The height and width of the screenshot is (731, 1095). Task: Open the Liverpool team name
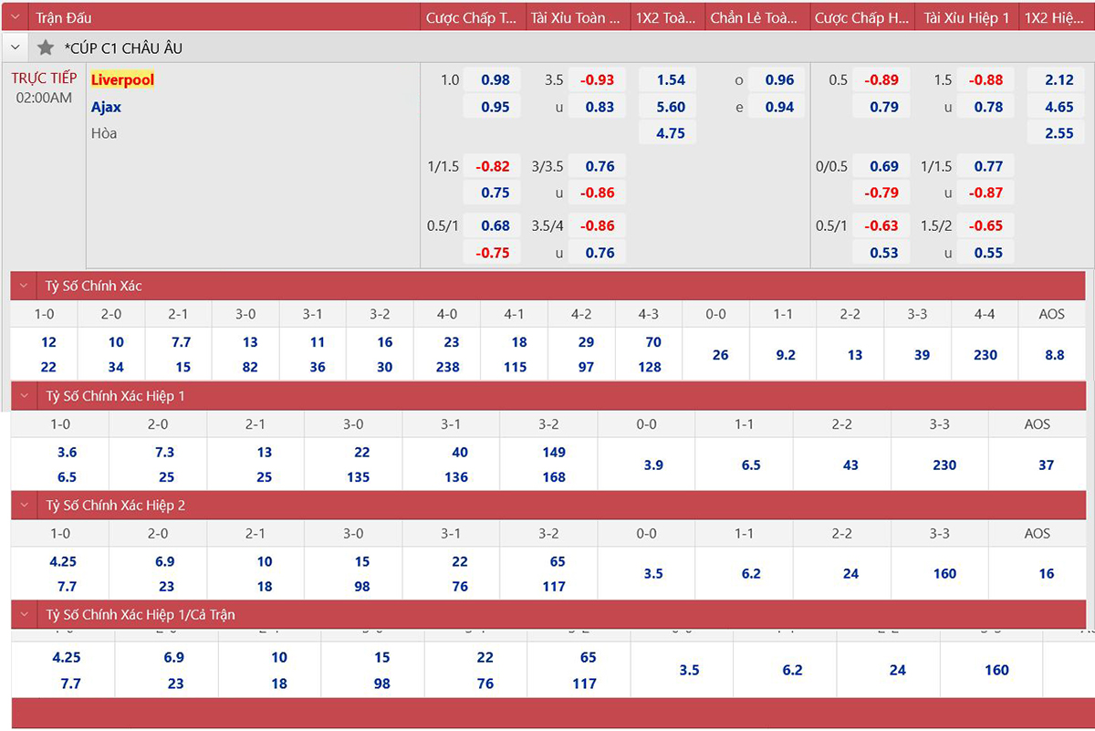(x=122, y=80)
